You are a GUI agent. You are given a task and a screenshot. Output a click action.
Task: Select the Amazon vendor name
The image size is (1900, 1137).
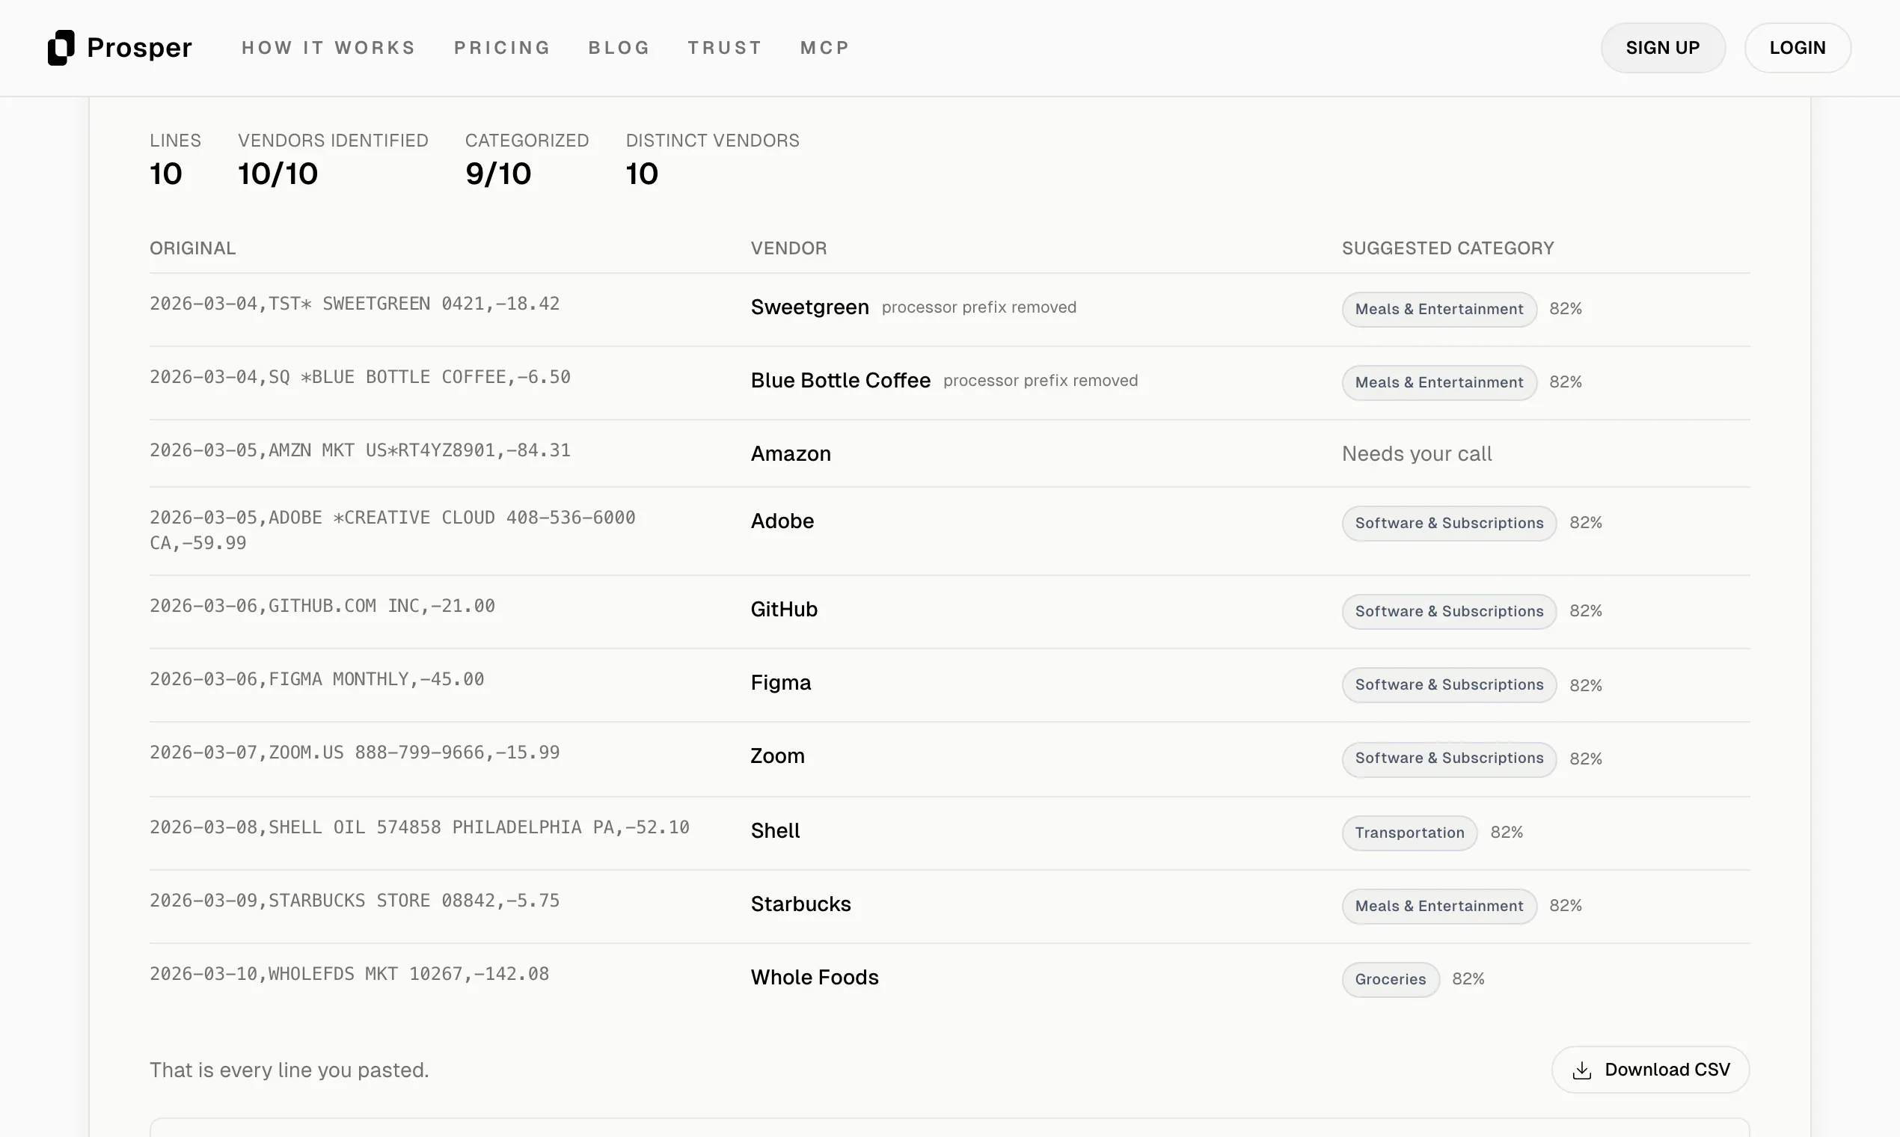point(791,453)
